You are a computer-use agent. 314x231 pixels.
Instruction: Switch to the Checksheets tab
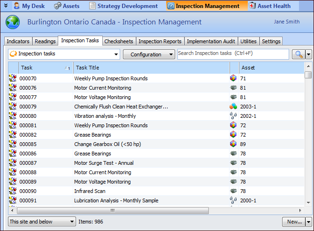pos(119,41)
